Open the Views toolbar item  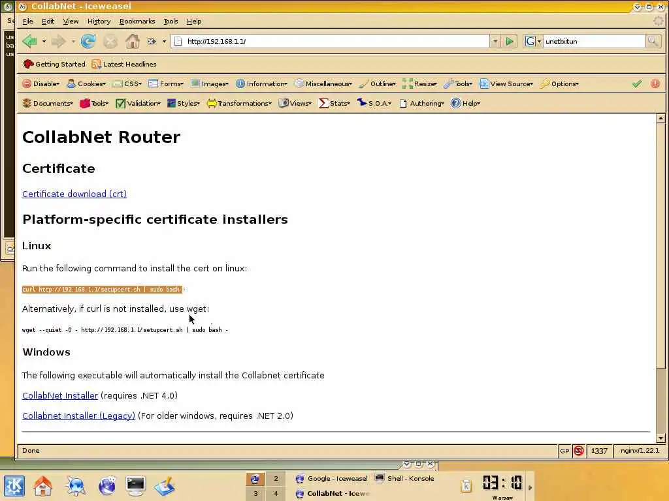click(x=295, y=103)
